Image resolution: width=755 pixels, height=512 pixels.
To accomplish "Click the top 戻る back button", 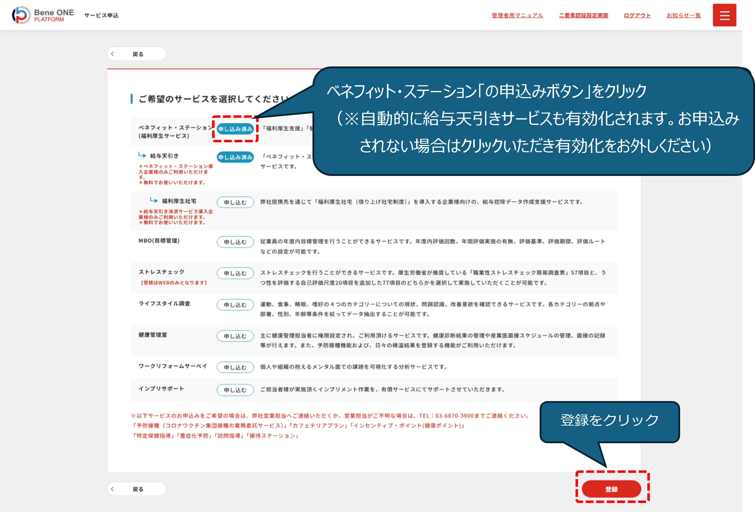I will click(137, 54).
